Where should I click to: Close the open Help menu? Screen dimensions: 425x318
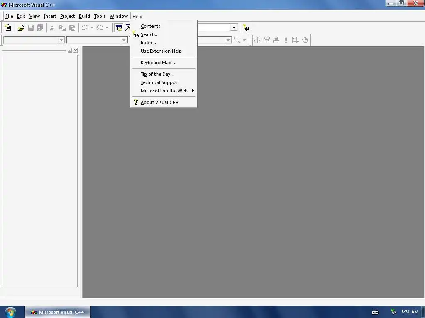coord(137,17)
